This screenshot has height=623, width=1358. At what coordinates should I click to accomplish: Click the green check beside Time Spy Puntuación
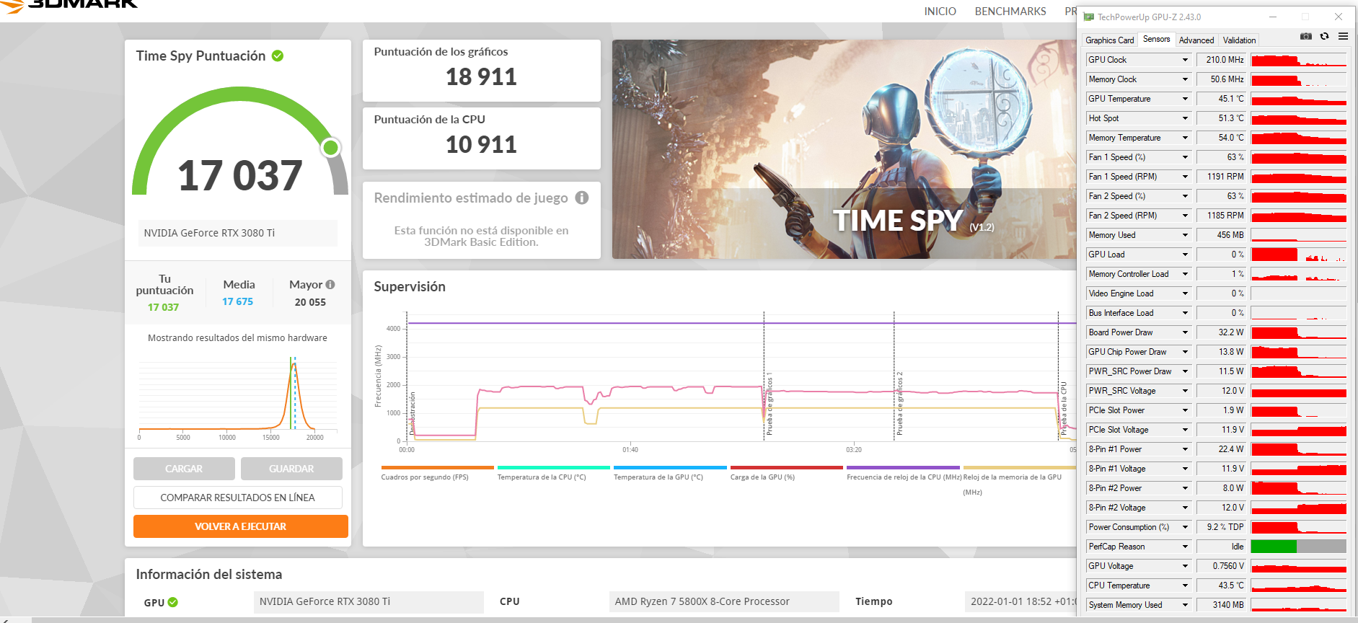point(278,56)
